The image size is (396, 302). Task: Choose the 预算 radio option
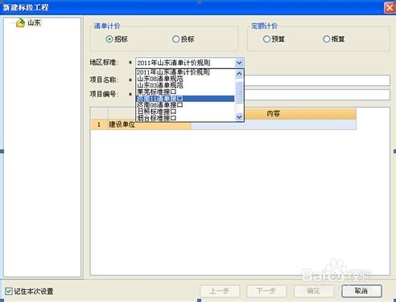click(x=266, y=39)
